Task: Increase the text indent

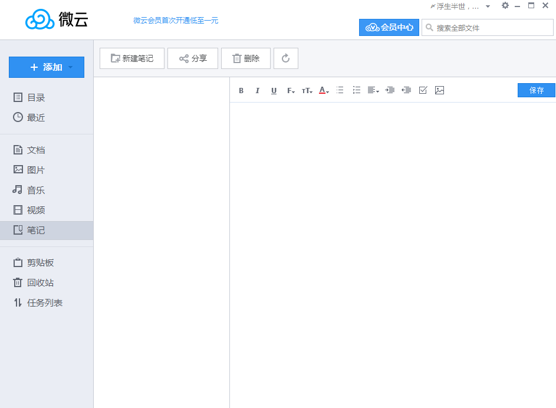Action: click(x=390, y=90)
